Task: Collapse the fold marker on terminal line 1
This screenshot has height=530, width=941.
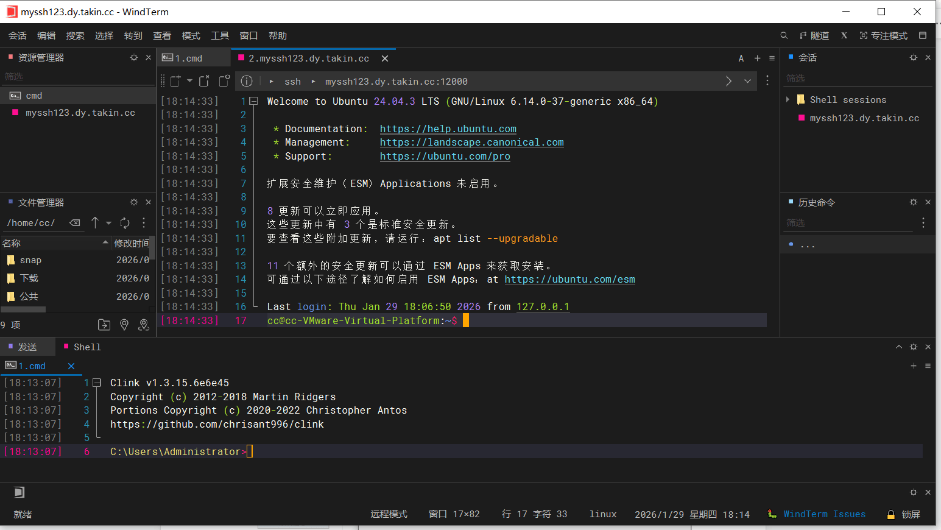Action: pyautogui.click(x=254, y=101)
